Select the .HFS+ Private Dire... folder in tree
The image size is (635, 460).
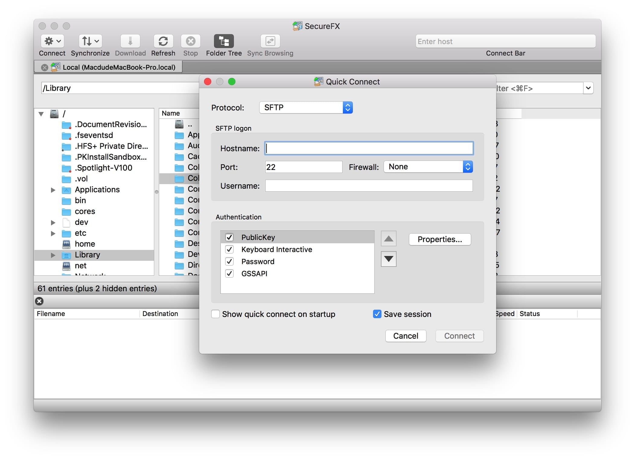(111, 146)
